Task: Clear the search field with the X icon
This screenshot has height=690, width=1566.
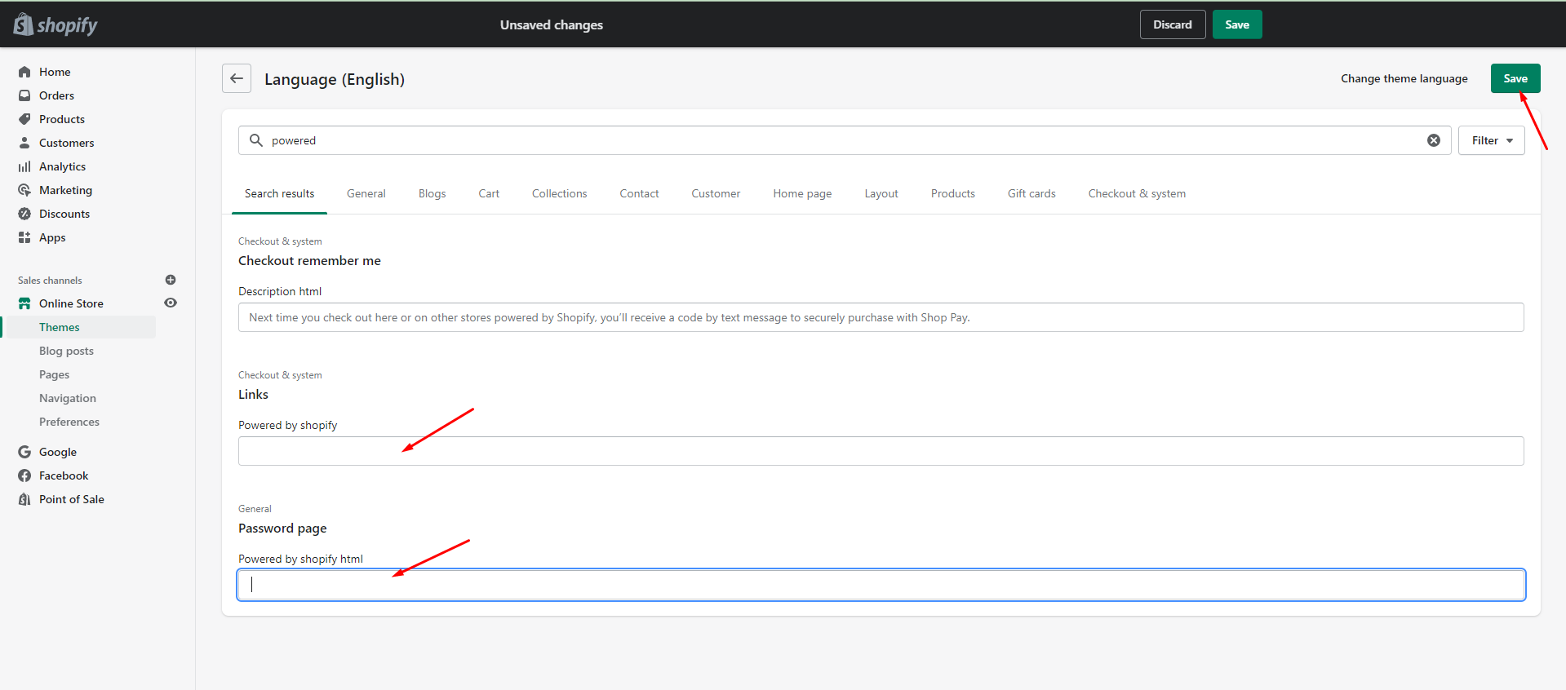Action: pyautogui.click(x=1434, y=140)
